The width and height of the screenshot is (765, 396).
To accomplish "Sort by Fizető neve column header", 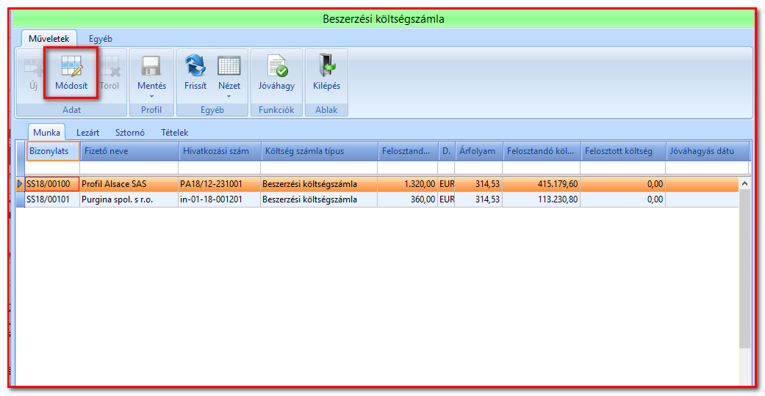I will click(x=130, y=151).
